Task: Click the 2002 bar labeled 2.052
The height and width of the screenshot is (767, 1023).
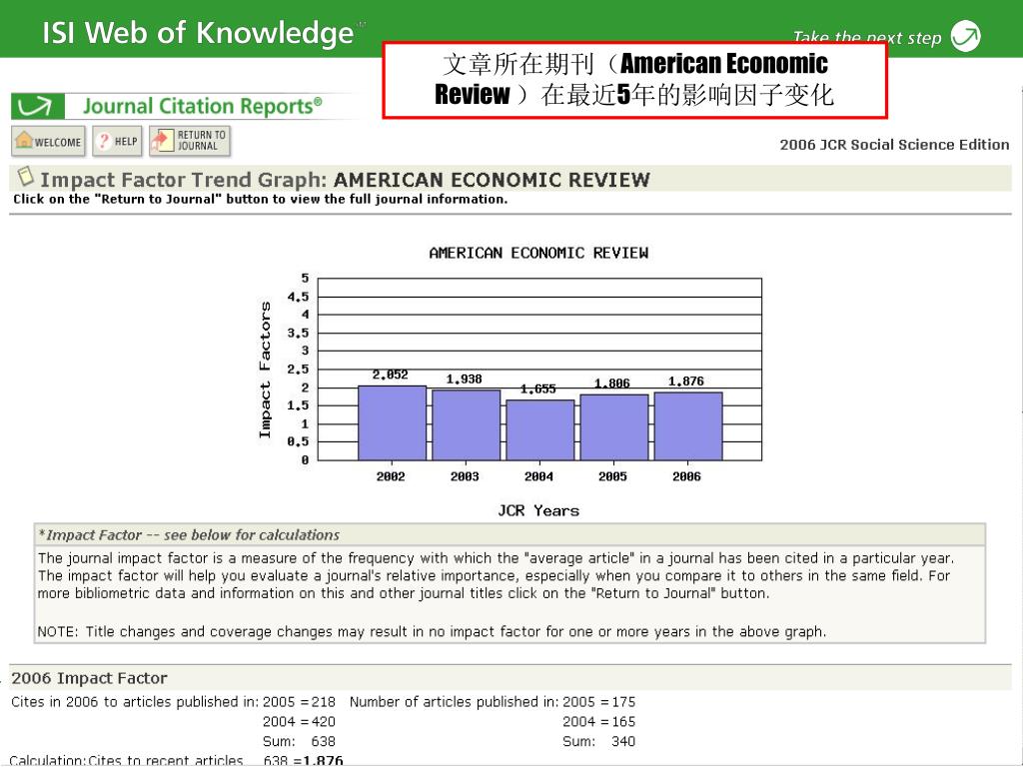Action: [392, 423]
